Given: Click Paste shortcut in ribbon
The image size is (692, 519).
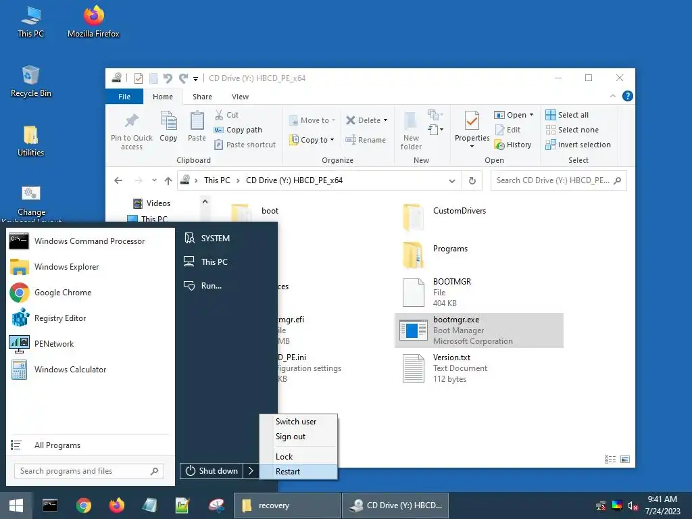Looking at the screenshot, I should point(245,145).
